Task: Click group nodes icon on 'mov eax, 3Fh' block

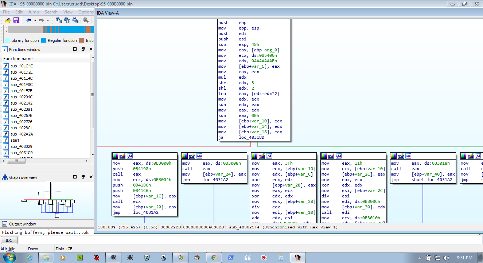Action: coord(269,156)
